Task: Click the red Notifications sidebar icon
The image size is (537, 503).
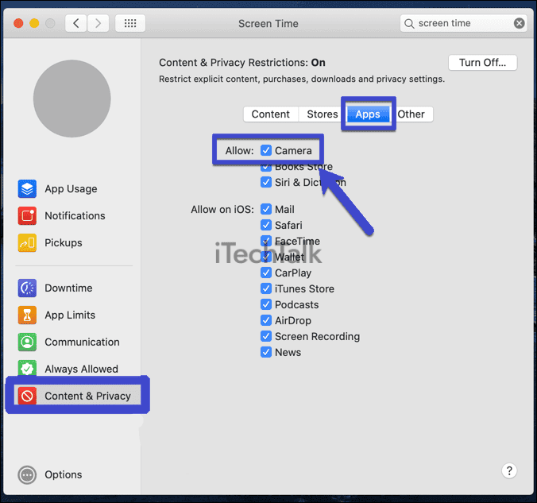Action: tap(27, 216)
